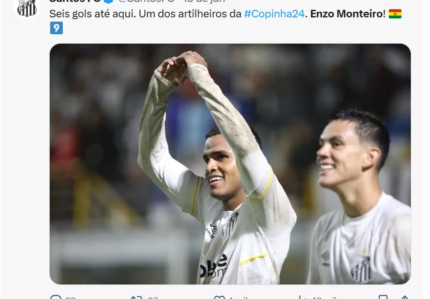Click the repost count beside the retweet icon

(152, 298)
